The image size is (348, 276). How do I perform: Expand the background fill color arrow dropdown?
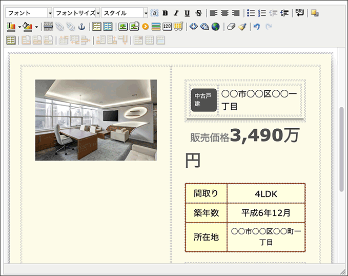[36, 27]
